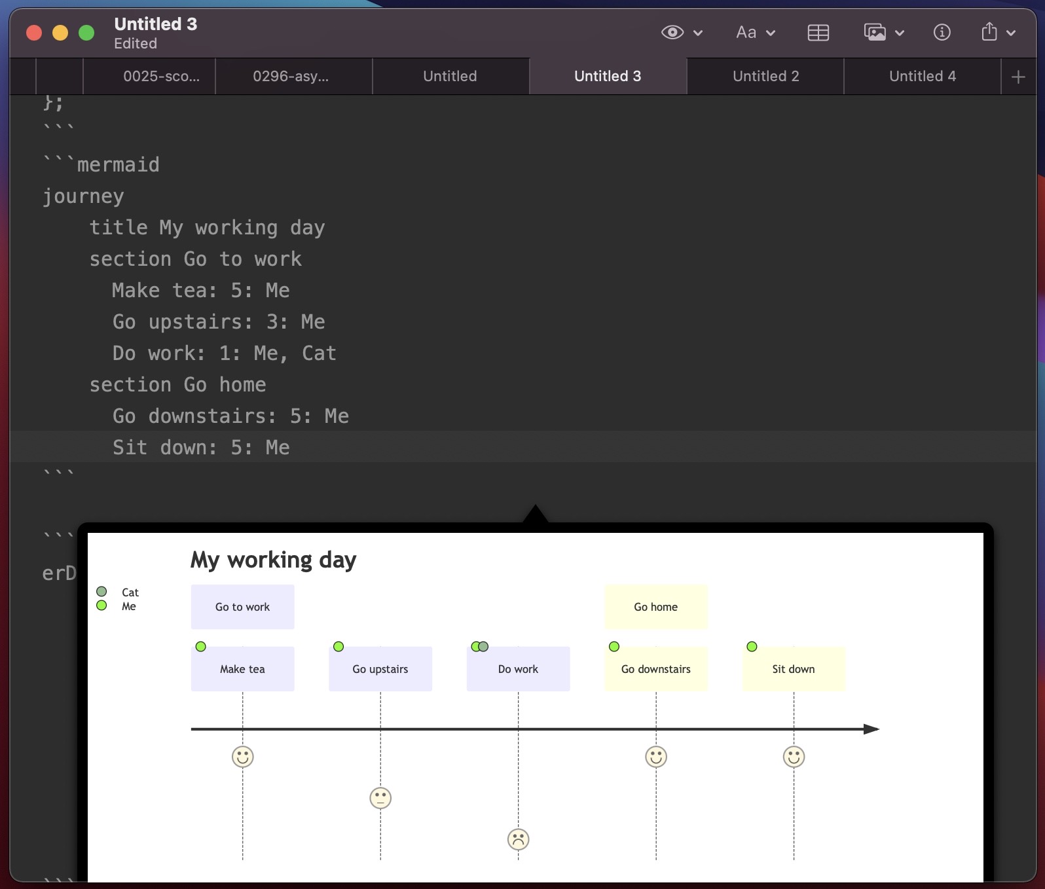Click the share export icon

coord(989,31)
